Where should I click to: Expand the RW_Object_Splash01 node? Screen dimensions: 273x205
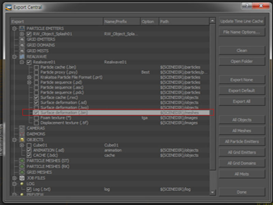pos(22,34)
